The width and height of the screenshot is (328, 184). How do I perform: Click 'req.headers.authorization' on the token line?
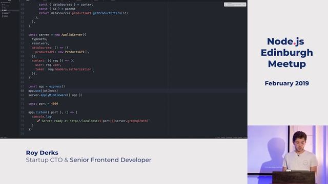pos(70,70)
